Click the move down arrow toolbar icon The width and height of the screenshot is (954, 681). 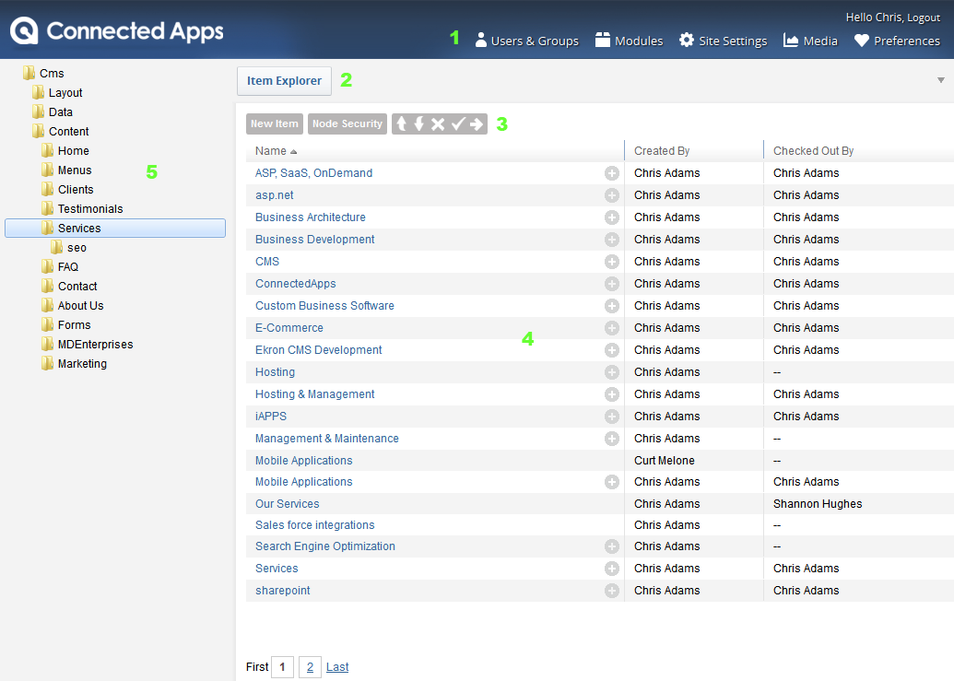tap(419, 124)
